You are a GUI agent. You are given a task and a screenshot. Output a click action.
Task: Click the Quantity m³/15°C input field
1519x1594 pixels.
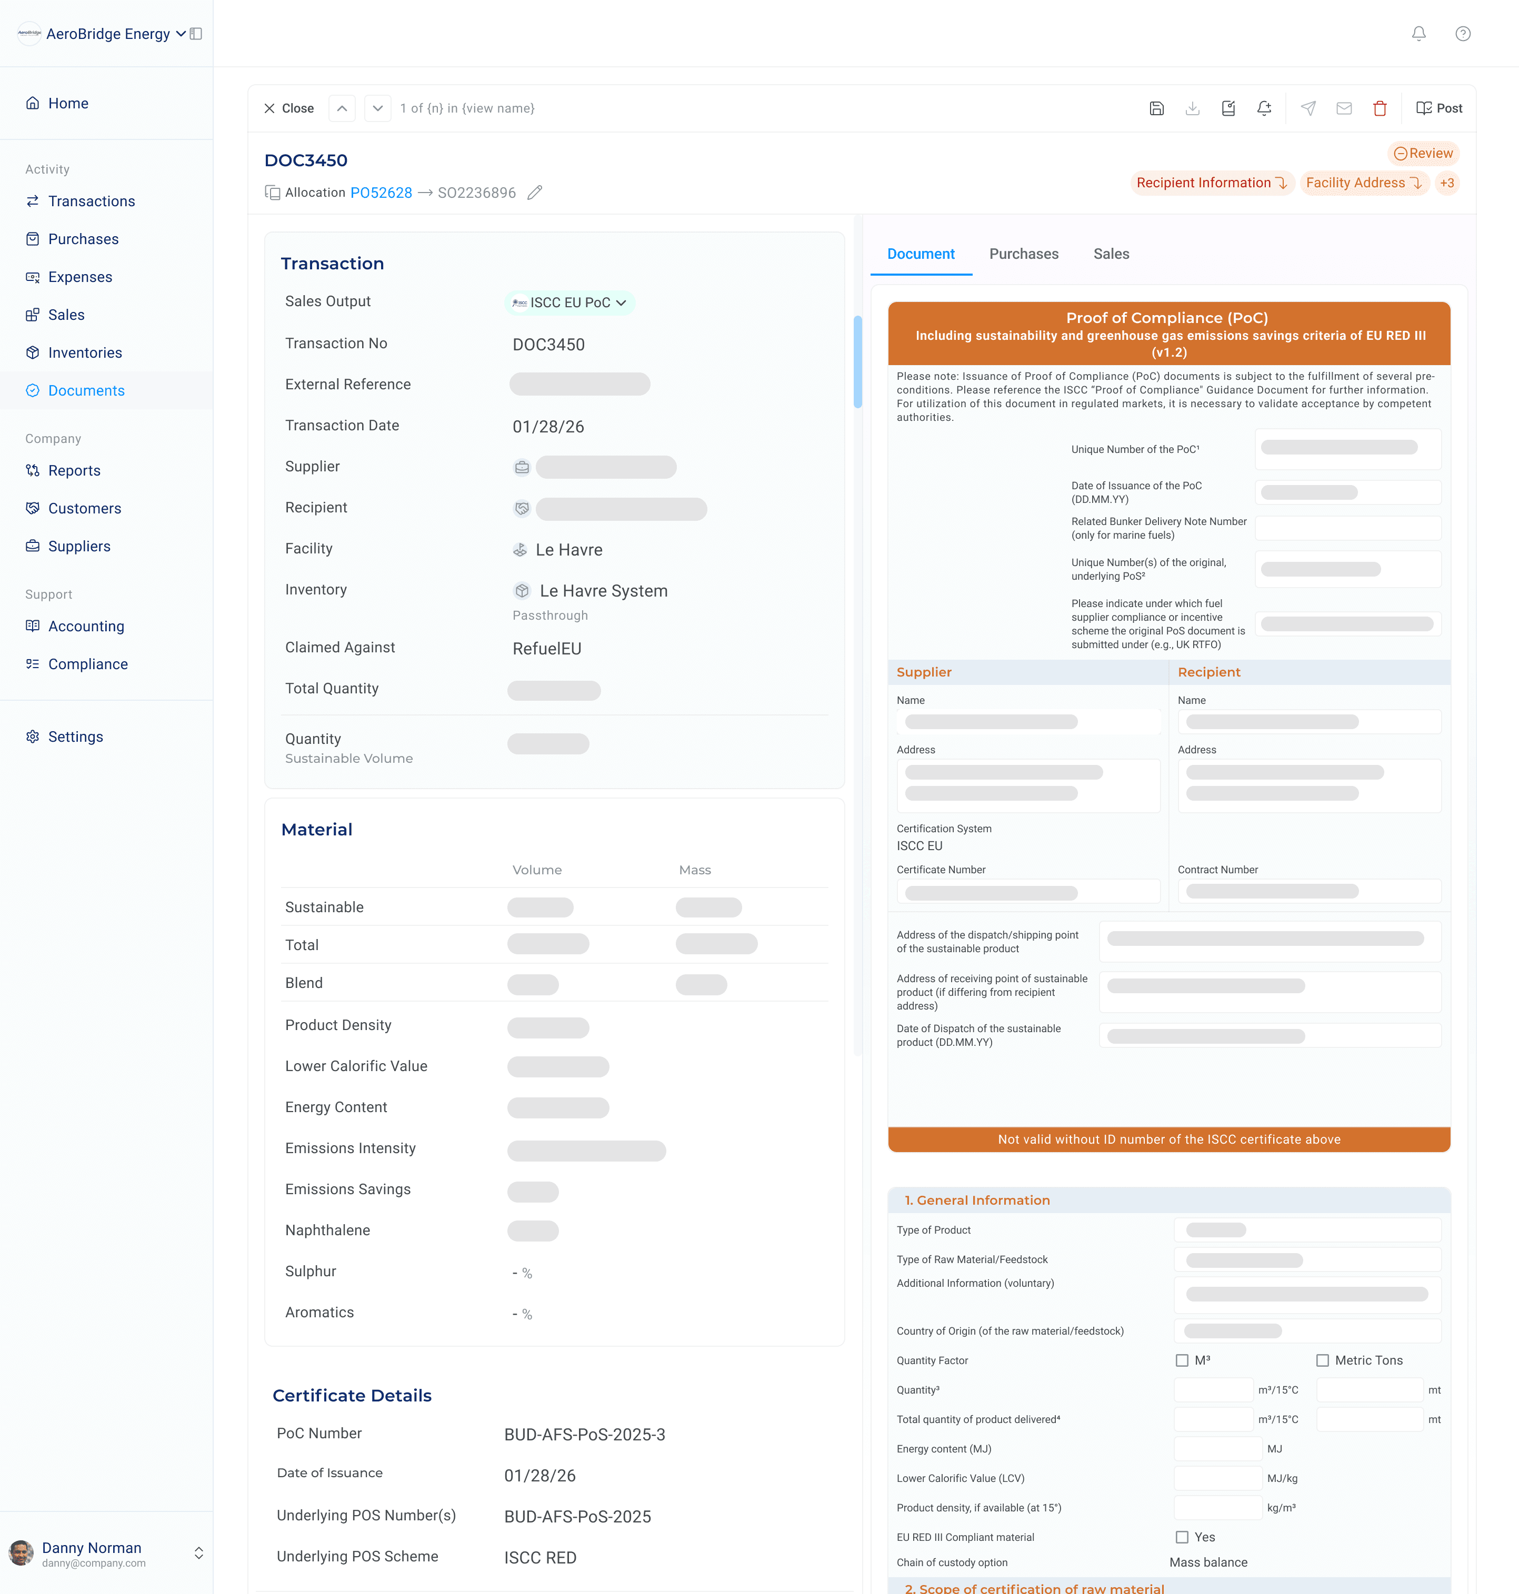(1213, 1389)
